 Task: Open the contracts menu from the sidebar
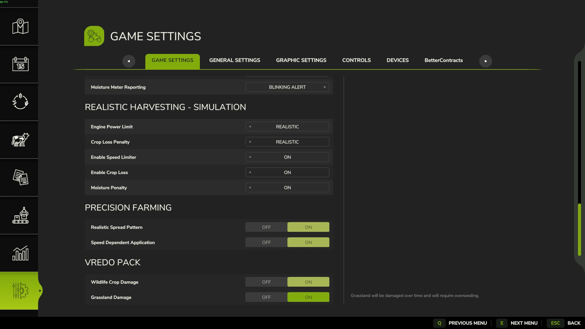[19, 177]
